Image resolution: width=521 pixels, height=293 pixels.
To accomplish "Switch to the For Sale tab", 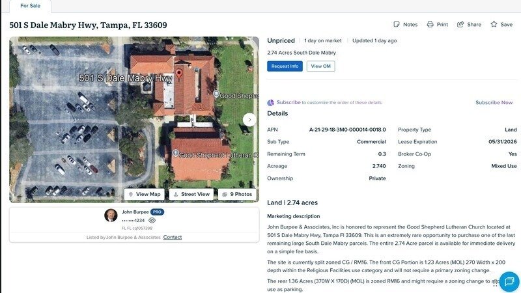I will (x=30, y=6).
